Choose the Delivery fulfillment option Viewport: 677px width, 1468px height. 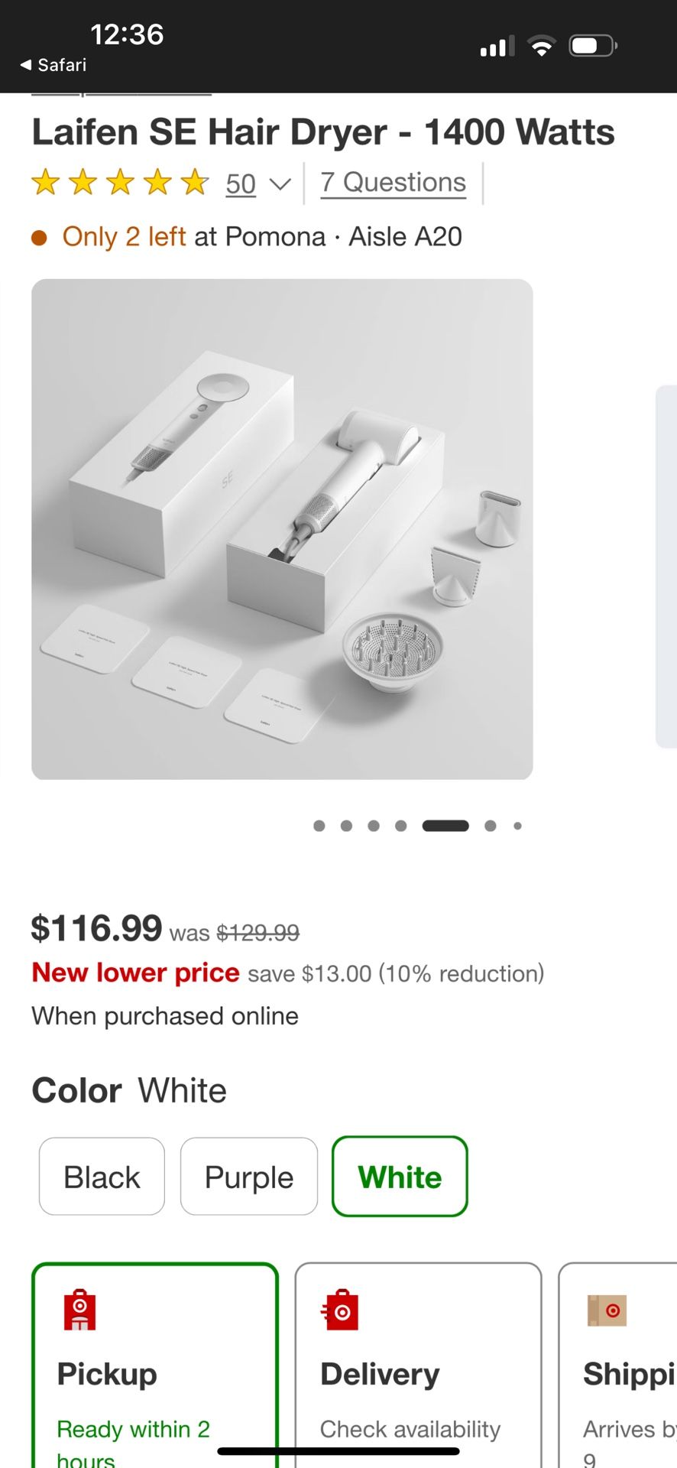click(418, 1369)
